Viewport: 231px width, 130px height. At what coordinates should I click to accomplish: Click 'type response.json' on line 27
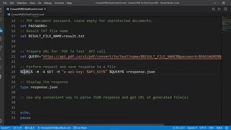point(39,87)
